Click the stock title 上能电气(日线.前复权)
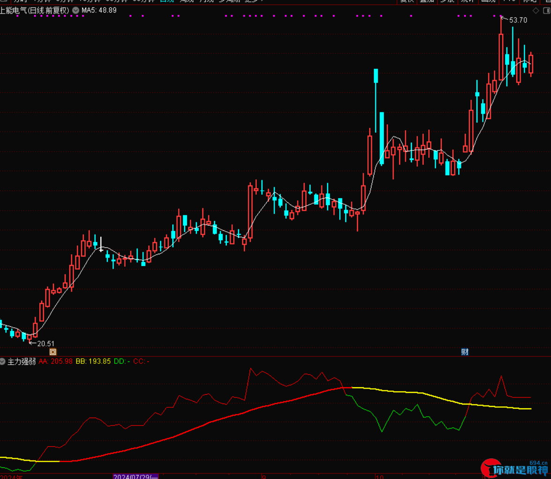The image size is (551, 479). coord(35,10)
